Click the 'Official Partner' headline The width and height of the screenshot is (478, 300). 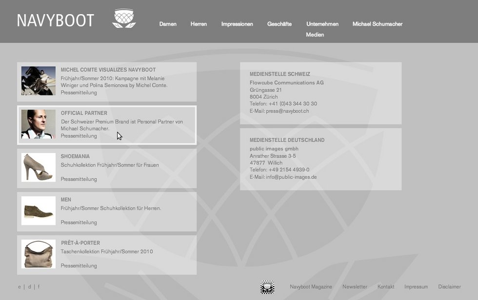pos(84,113)
